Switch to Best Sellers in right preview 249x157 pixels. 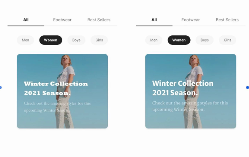[x=227, y=20]
